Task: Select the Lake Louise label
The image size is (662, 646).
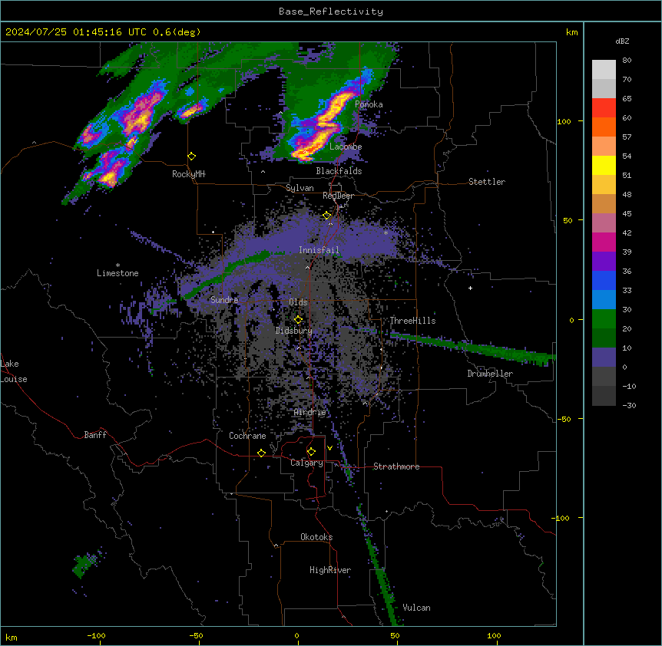Action: point(14,371)
